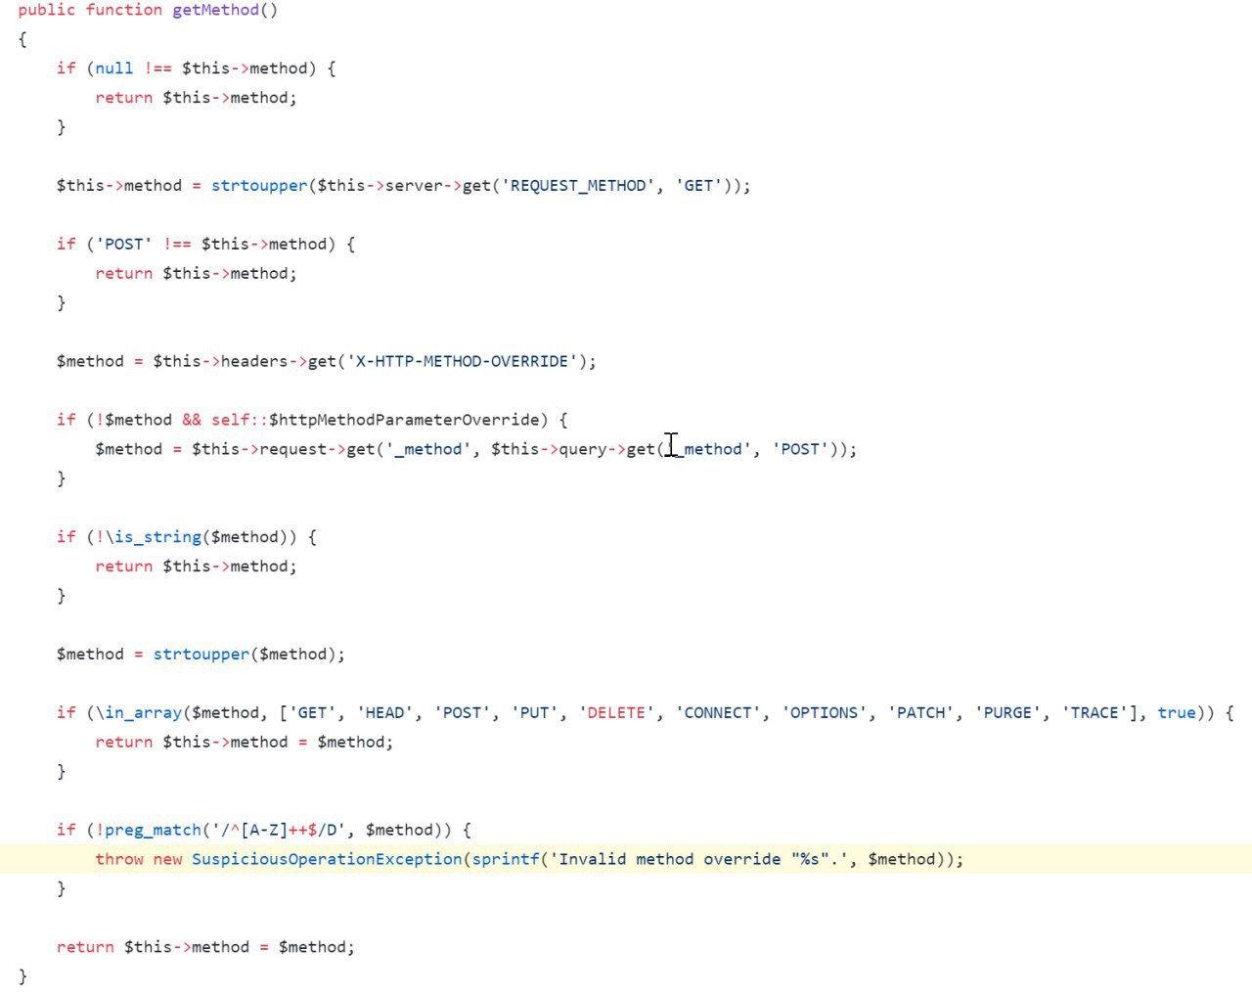The height and width of the screenshot is (995, 1252).
Task: Click the 'self' keyword
Action: (230, 420)
